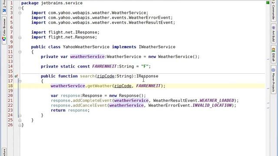The width and height of the screenshot is (278, 156).
Task: Open the Ant Build tool window
Action: click(x=273, y=34)
